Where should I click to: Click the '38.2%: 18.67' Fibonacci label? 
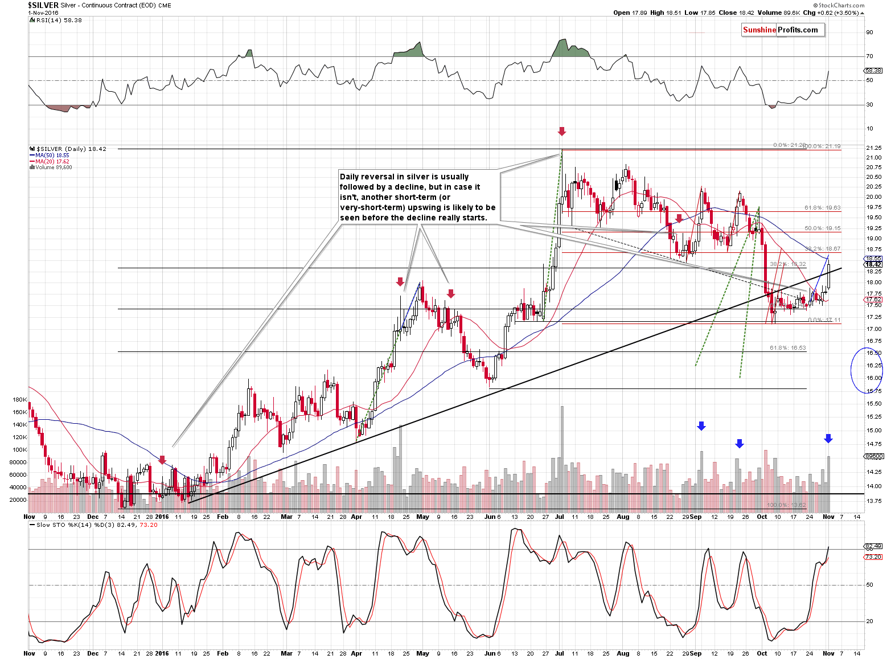(x=822, y=249)
